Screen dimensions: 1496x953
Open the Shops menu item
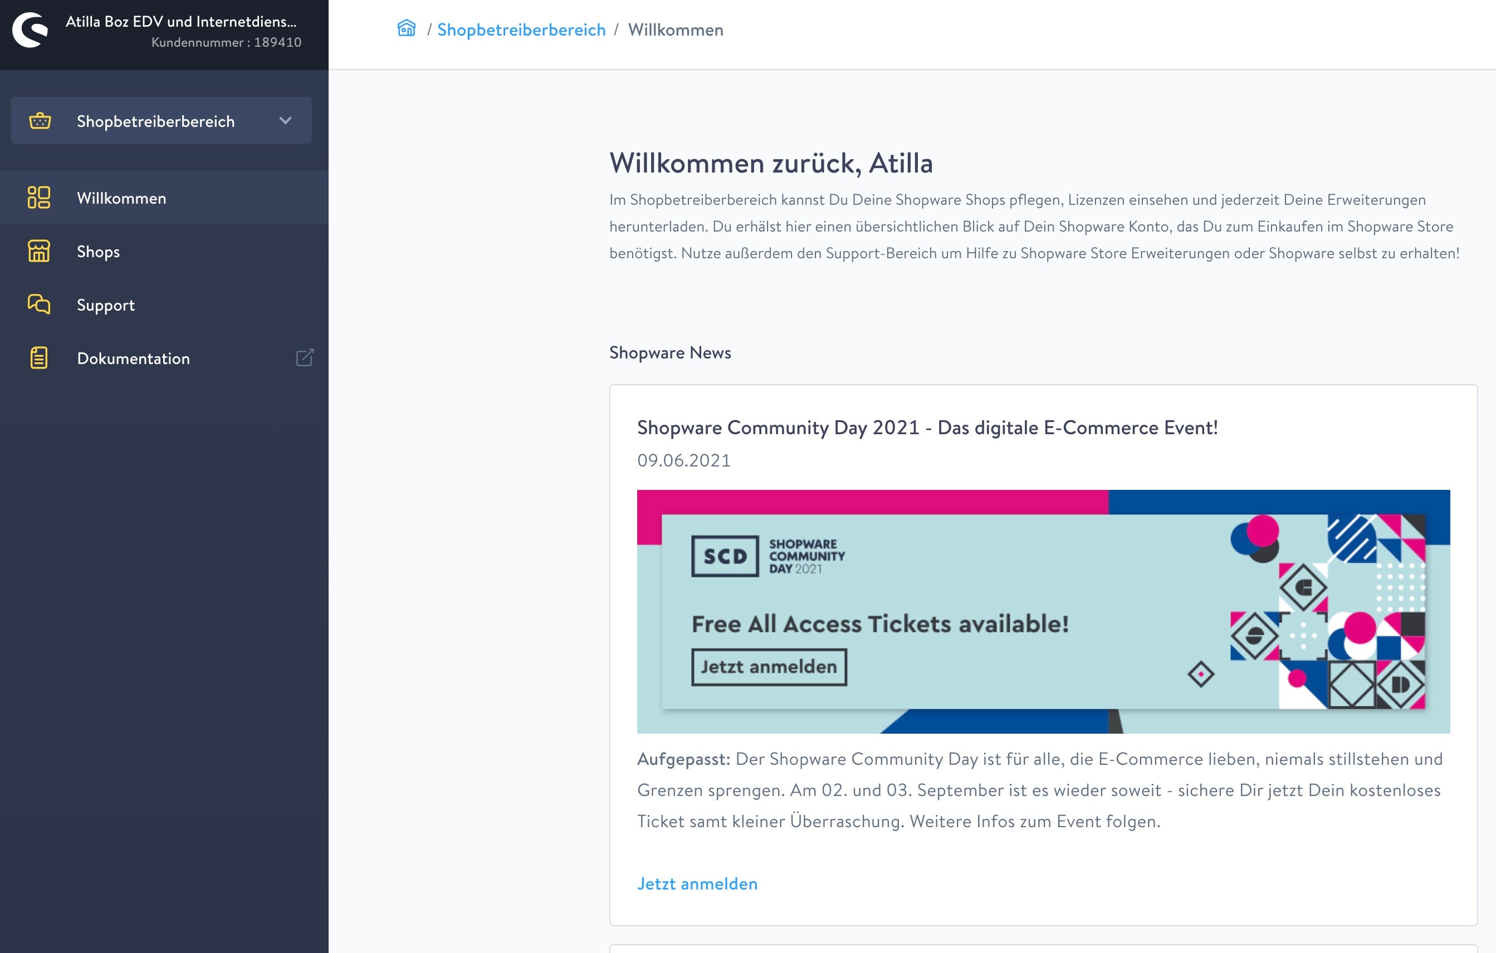tap(98, 252)
